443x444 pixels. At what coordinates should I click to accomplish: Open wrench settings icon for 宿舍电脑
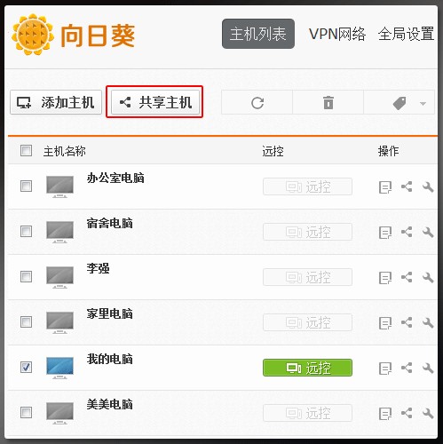click(x=428, y=232)
